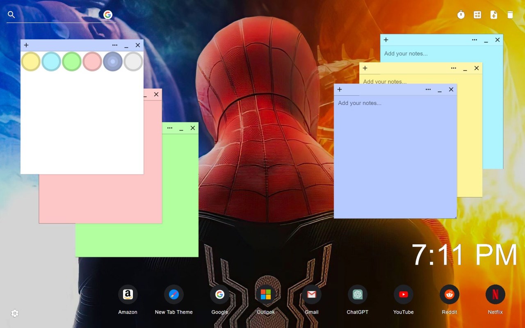
Task: Open the stopwatch timer tool
Action: point(461,15)
